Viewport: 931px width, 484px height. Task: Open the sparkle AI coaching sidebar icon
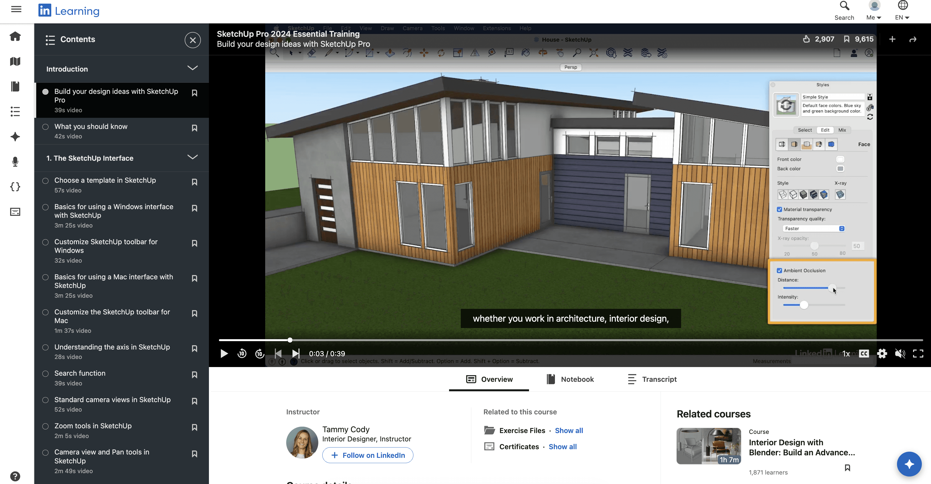(15, 136)
